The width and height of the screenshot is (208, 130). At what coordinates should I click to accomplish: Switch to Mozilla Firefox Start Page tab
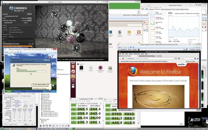pos(148,56)
